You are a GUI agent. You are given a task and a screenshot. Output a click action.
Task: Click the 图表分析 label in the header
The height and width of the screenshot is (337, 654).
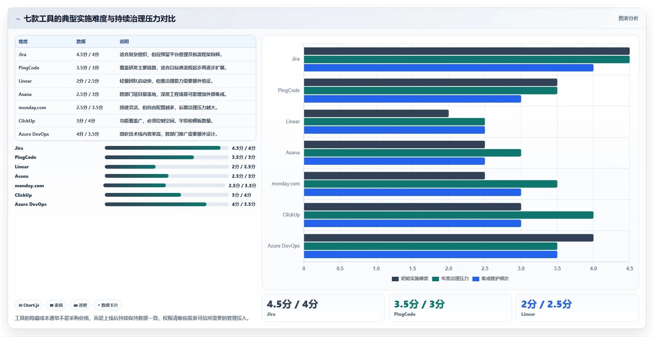tap(628, 18)
